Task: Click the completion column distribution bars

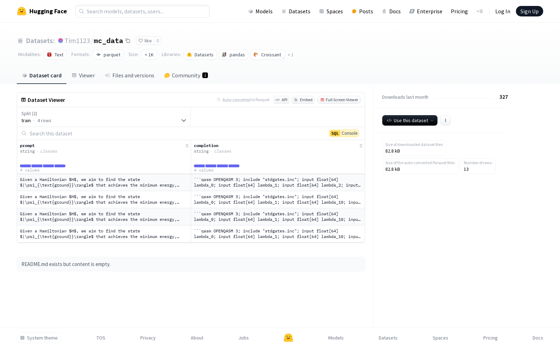Action: [x=217, y=166]
